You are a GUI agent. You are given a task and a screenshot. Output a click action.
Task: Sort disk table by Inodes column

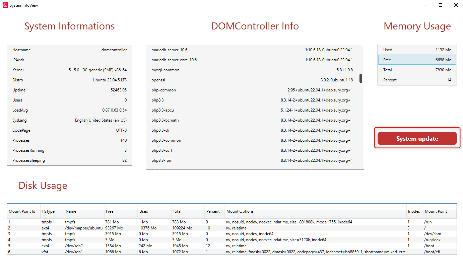click(415, 211)
